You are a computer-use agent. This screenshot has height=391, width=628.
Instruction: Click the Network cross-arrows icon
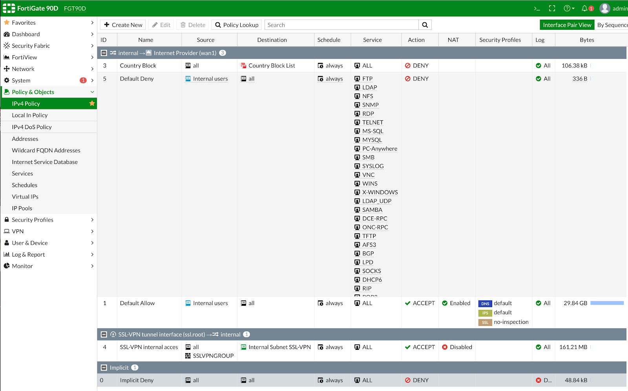point(7,69)
